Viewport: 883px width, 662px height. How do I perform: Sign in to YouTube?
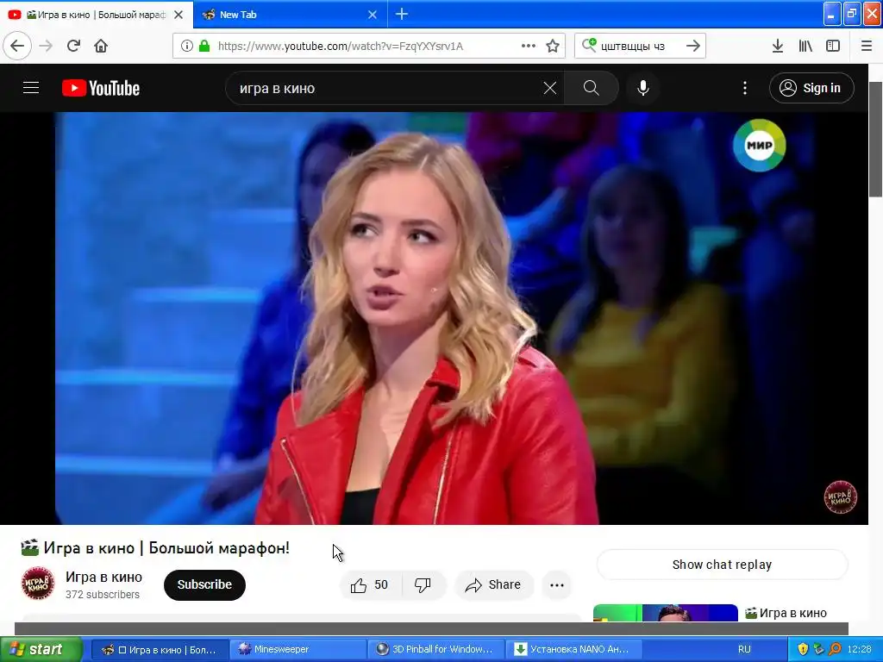(x=811, y=88)
